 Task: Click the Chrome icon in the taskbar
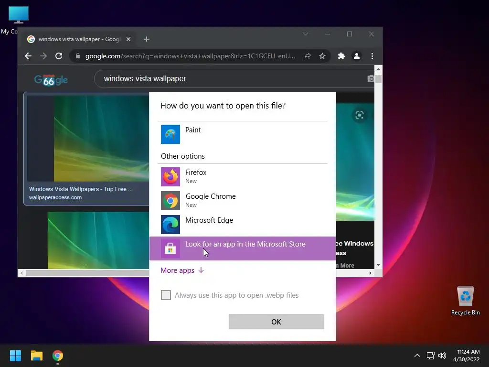[x=58, y=356]
